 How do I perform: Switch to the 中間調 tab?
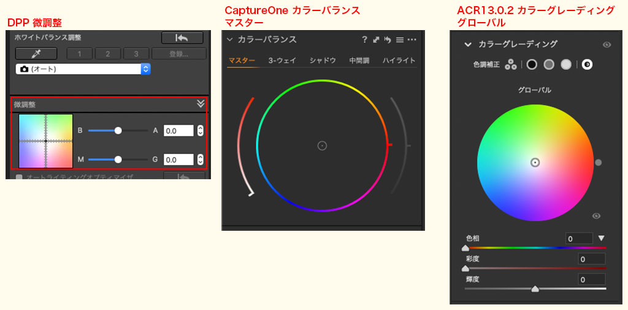(x=359, y=61)
